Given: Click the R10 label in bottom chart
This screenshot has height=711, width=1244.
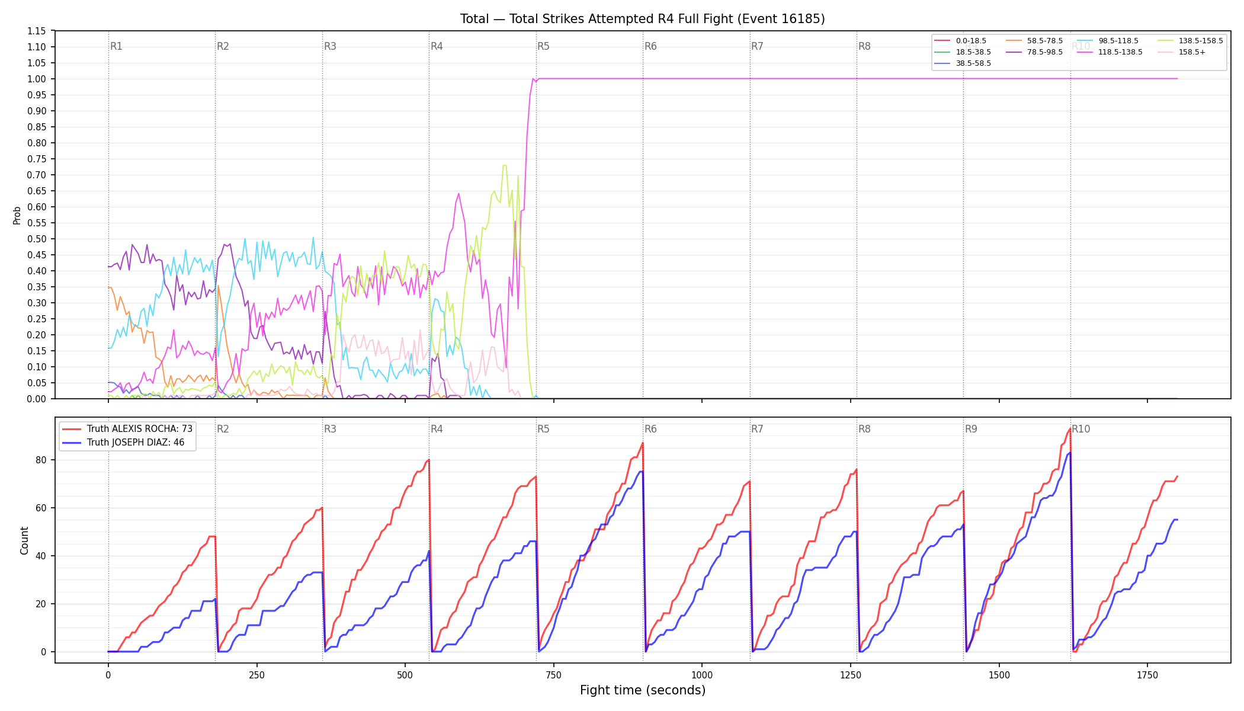Looking at the screenshot, I should (x=1081, y=429).
